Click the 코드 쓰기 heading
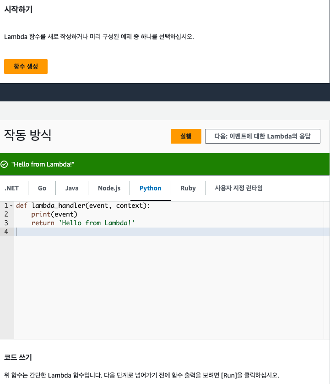The image size is (330, 384). pos(18,357)
